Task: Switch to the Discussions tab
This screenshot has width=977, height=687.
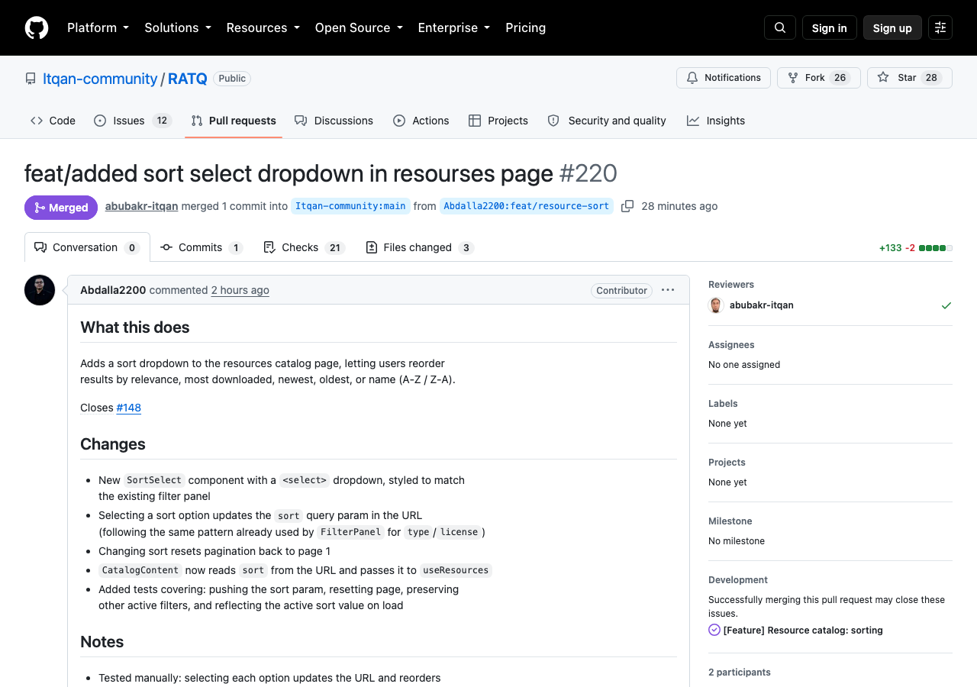Action: pos(334,121)
